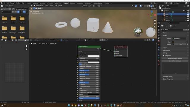
Task: Open the Global transform orientation dropdown
Action: [x=85, y=6]
